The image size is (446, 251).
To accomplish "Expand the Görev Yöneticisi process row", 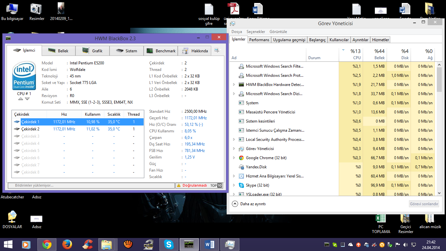I will click(x=234, y=149).
